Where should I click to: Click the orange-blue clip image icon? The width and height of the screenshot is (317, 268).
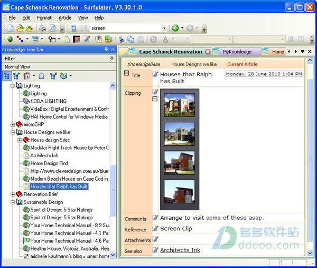(x=77, y=39)
